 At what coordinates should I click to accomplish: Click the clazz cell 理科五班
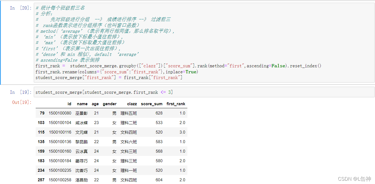tap(129, 113)
